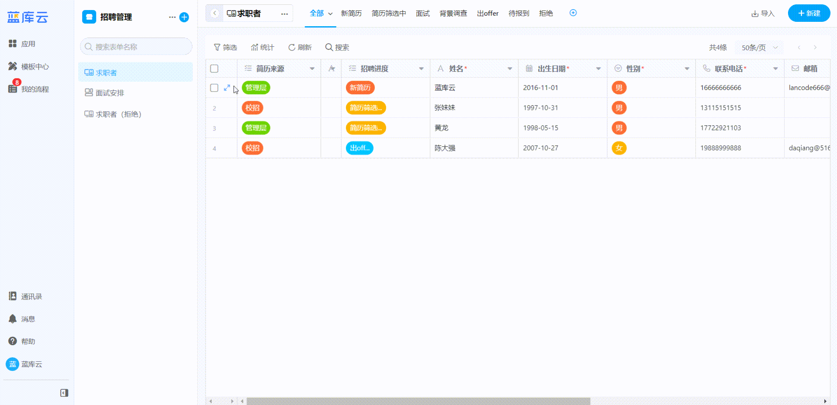Click the pin column header icon
Viewport: 837px width, 405px height.
[332, 69]
